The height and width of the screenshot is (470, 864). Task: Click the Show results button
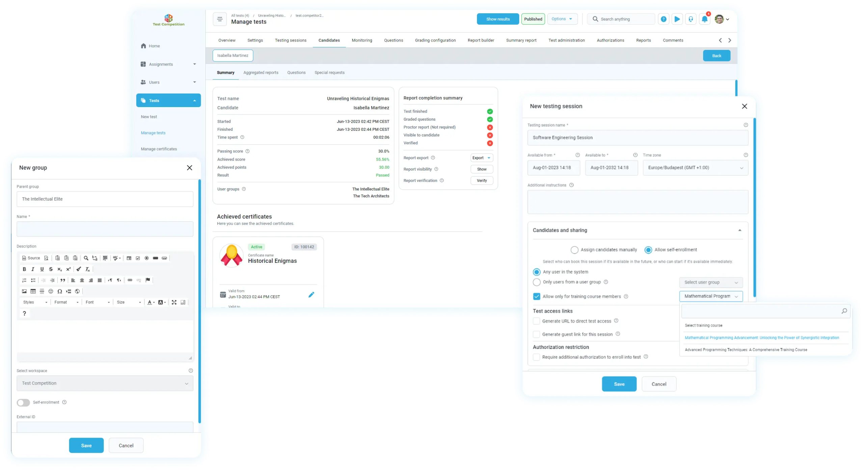click(x=498, y=19)
